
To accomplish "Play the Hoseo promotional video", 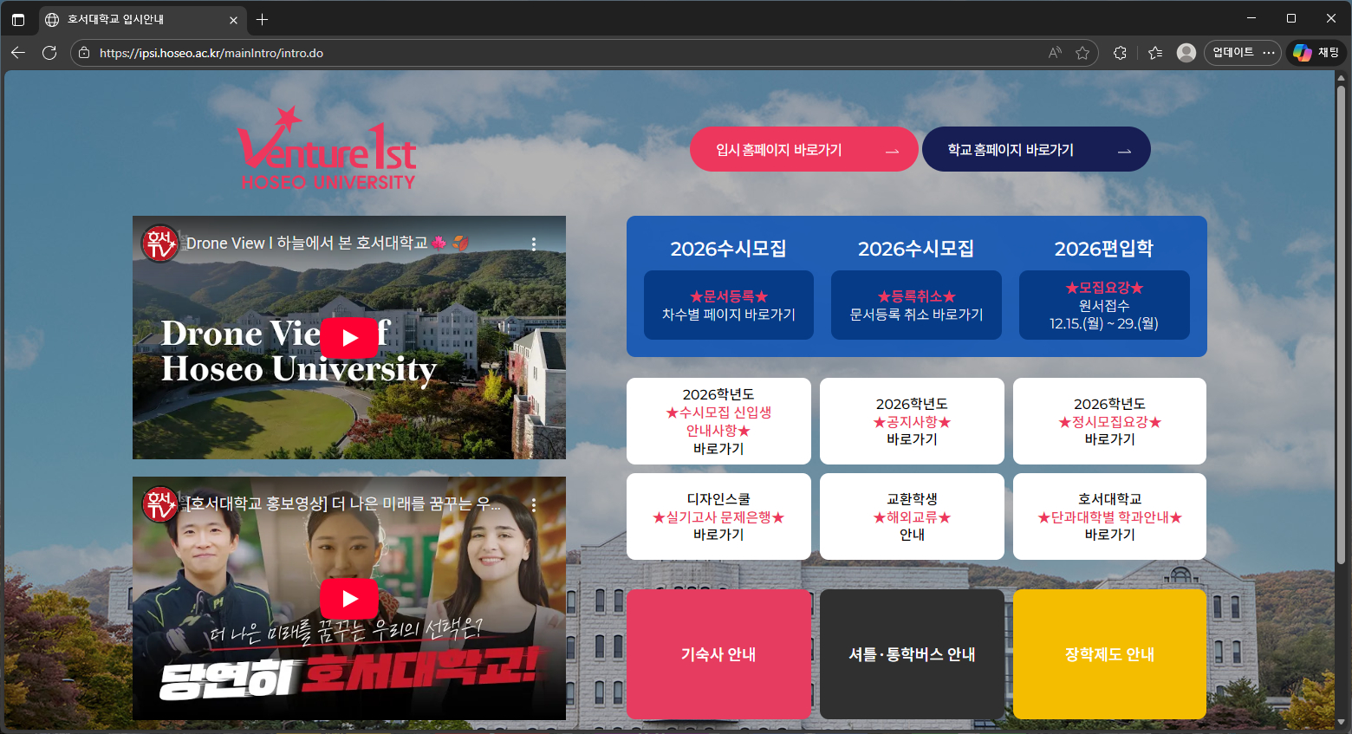I will 349,598.
